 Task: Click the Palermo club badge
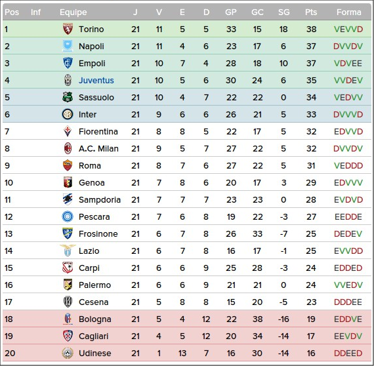pyautogui.click(x=68, y=285)
